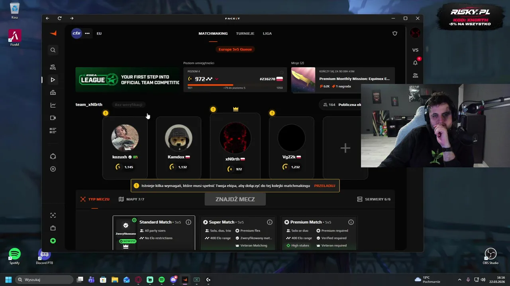This screenshot has height=286, width=510.
Task: Reload page with refresh arrow
Action: point(59,18)
